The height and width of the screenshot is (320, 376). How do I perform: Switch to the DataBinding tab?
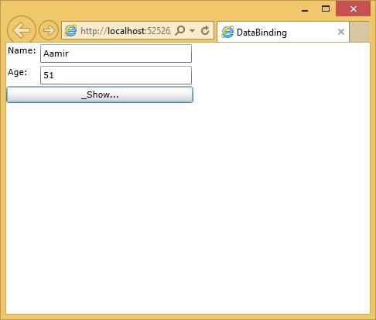pyautogui.click(x=283, y=32)
